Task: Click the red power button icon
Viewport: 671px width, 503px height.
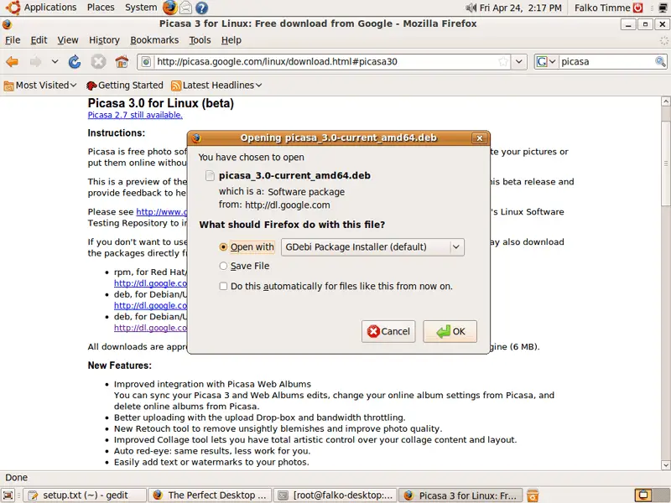Action: (638, 8)
